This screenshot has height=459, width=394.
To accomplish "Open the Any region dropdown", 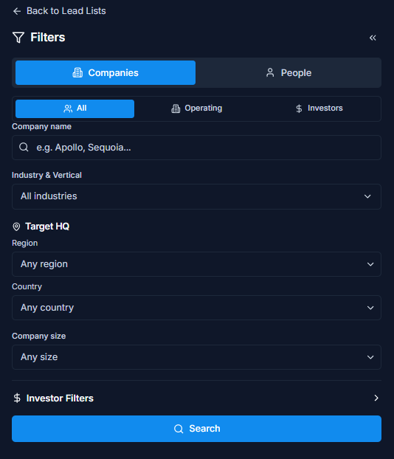I will click(196, 264).
